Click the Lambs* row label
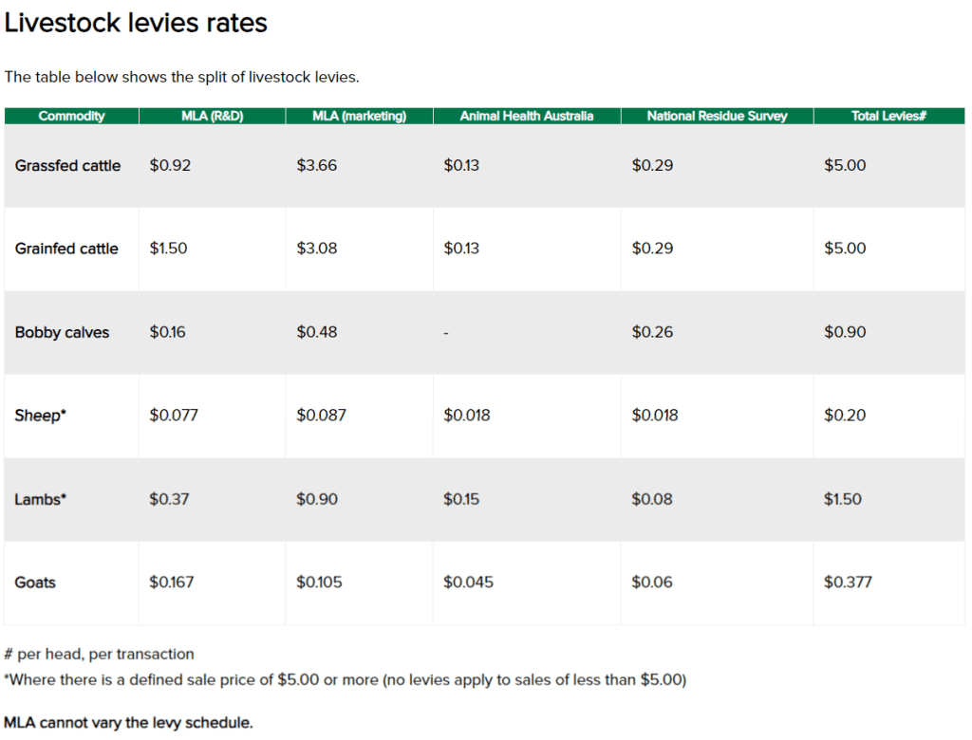Image resolution: width=972 pixels, height=740 pixels. tap(40, 499)
